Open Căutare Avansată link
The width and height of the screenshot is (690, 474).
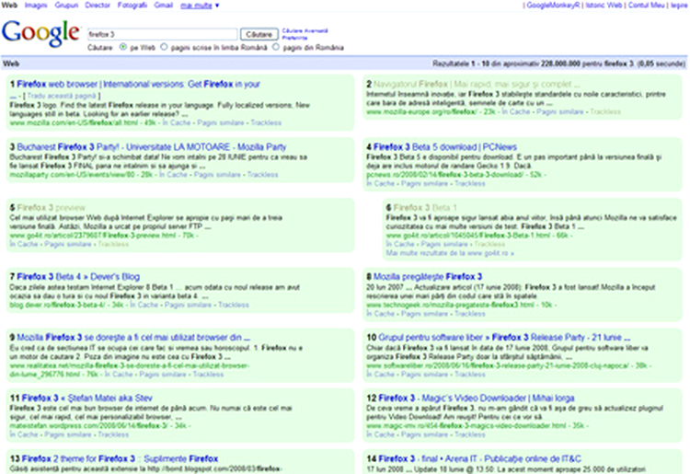pyautogui.click(x=305, y=30)
